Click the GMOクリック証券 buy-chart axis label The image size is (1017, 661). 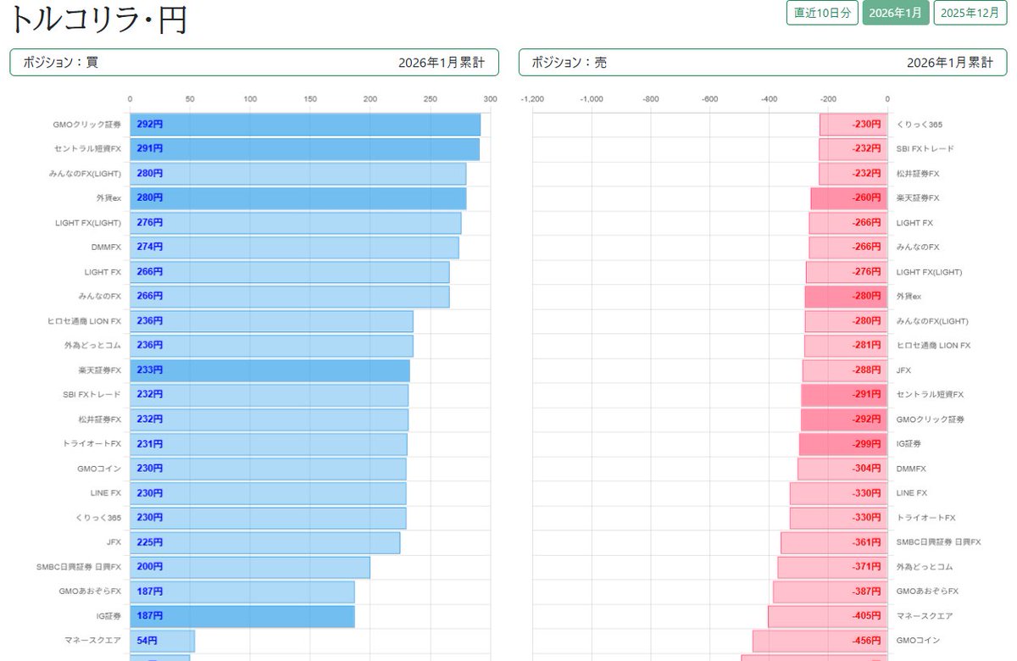click(87, 125)
